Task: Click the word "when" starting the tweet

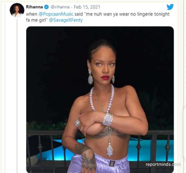Action: [31, 14]
